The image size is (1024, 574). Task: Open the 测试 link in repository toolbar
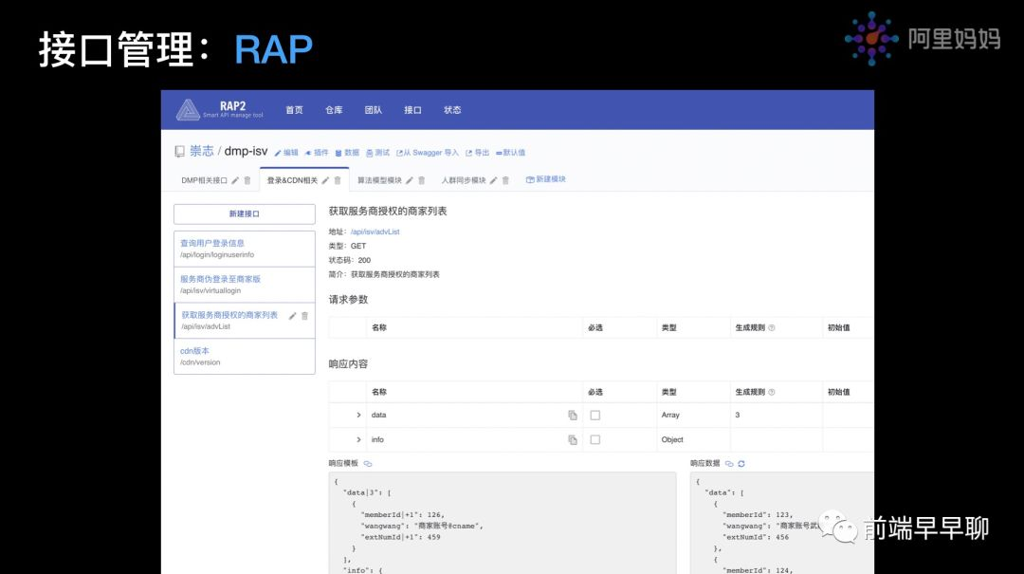coord(377,153)
